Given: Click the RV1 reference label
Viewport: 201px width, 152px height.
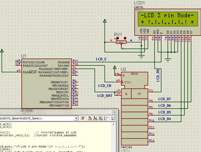Looking at the screenshot, I should tap(118, 35).
